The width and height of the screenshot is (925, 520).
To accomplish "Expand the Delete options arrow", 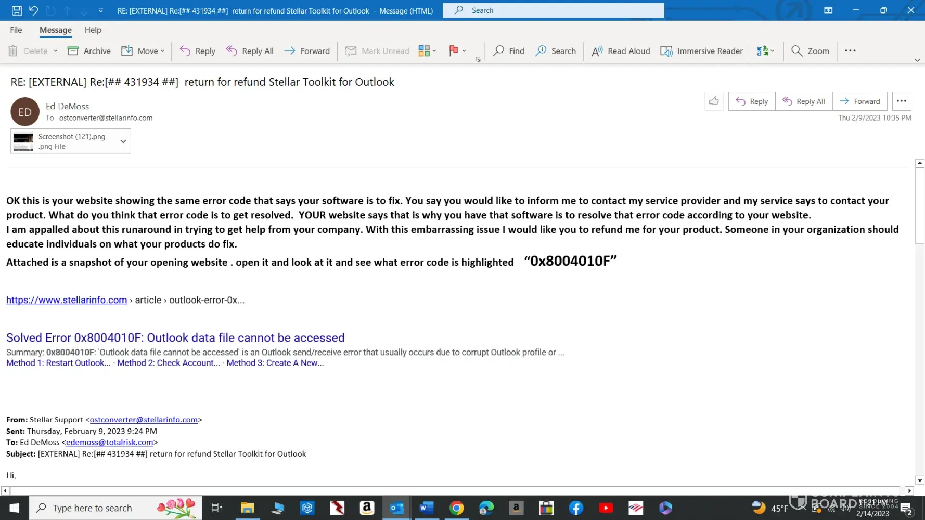I will [55, 51].
